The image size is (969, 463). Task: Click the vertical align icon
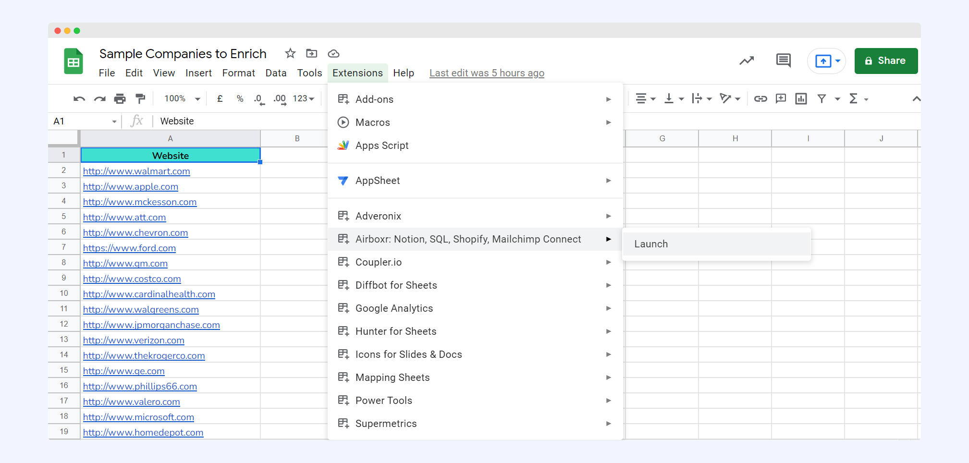[x=669, y=98]
